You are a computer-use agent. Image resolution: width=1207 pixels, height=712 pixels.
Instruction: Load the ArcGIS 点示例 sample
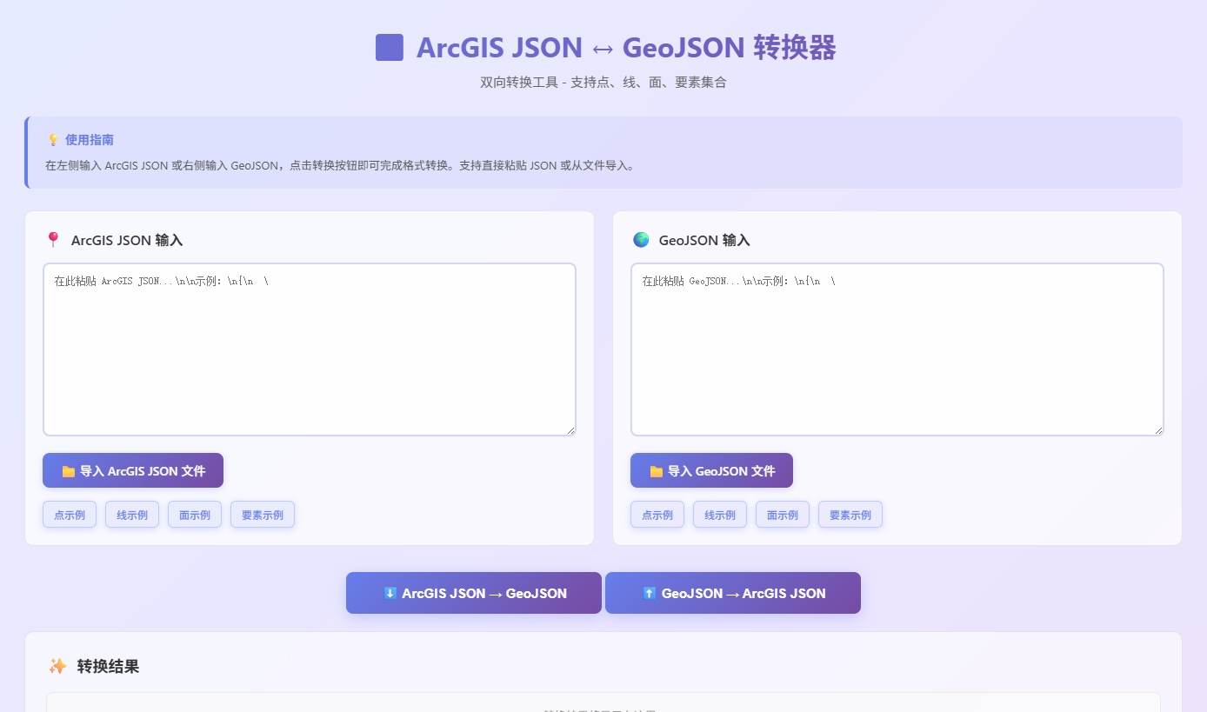[x=70, y=515]
